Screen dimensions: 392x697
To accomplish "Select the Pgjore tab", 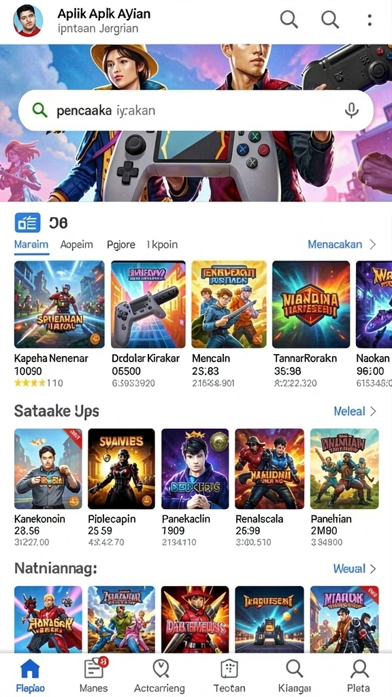I will [121, 245].
